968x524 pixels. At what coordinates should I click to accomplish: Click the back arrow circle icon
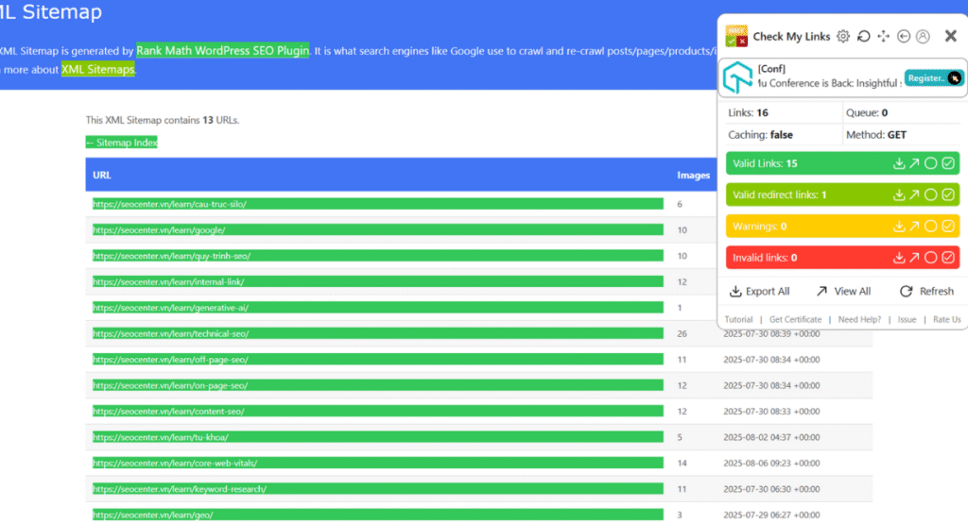pos(904,37)
